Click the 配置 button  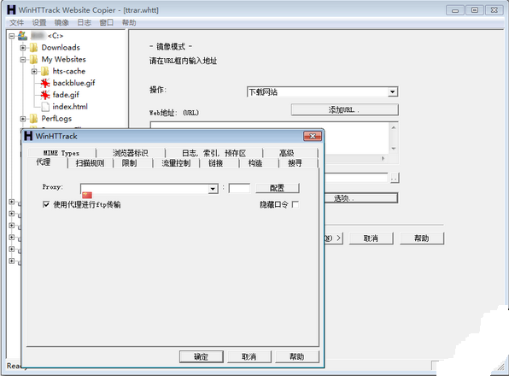click(x=278, y=188)
